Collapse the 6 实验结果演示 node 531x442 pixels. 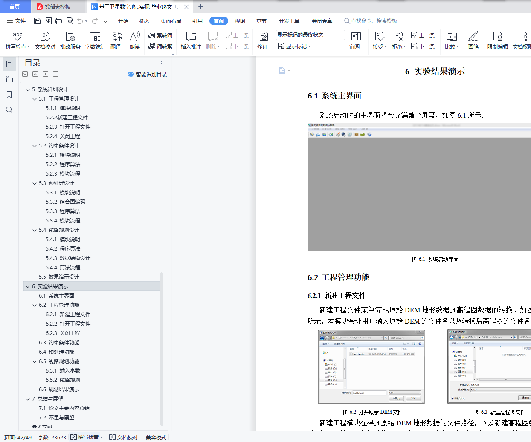point(28,286)
